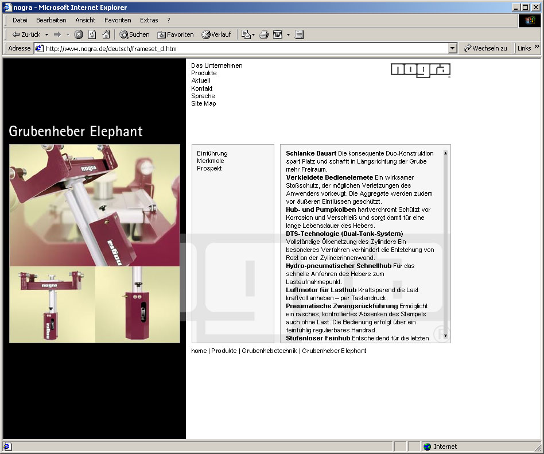The height and width of the screenshot is (454, 544).
Task: Click the Zurück back arrow button
Action: click(x=26, y=34)
